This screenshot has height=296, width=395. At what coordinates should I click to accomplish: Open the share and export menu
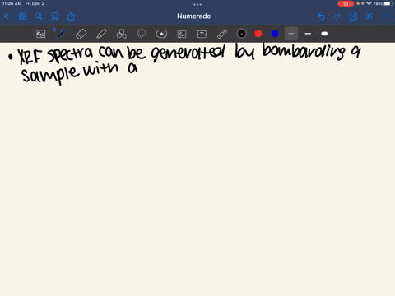pyautogui.click(x=71, y=16)
